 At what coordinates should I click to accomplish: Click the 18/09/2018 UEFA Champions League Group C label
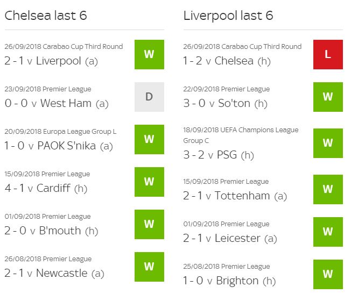[x=241, y=135]
